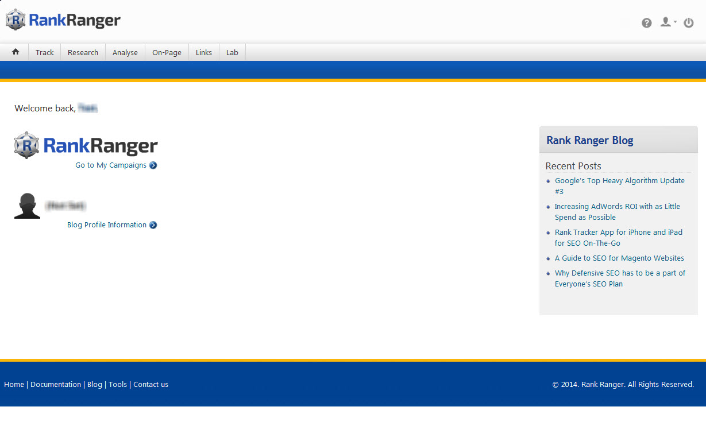The width and height of the screenshot is (706, 426).
Task: Open Increasing AdWords ROI blog post
Action: click(618, 212)
